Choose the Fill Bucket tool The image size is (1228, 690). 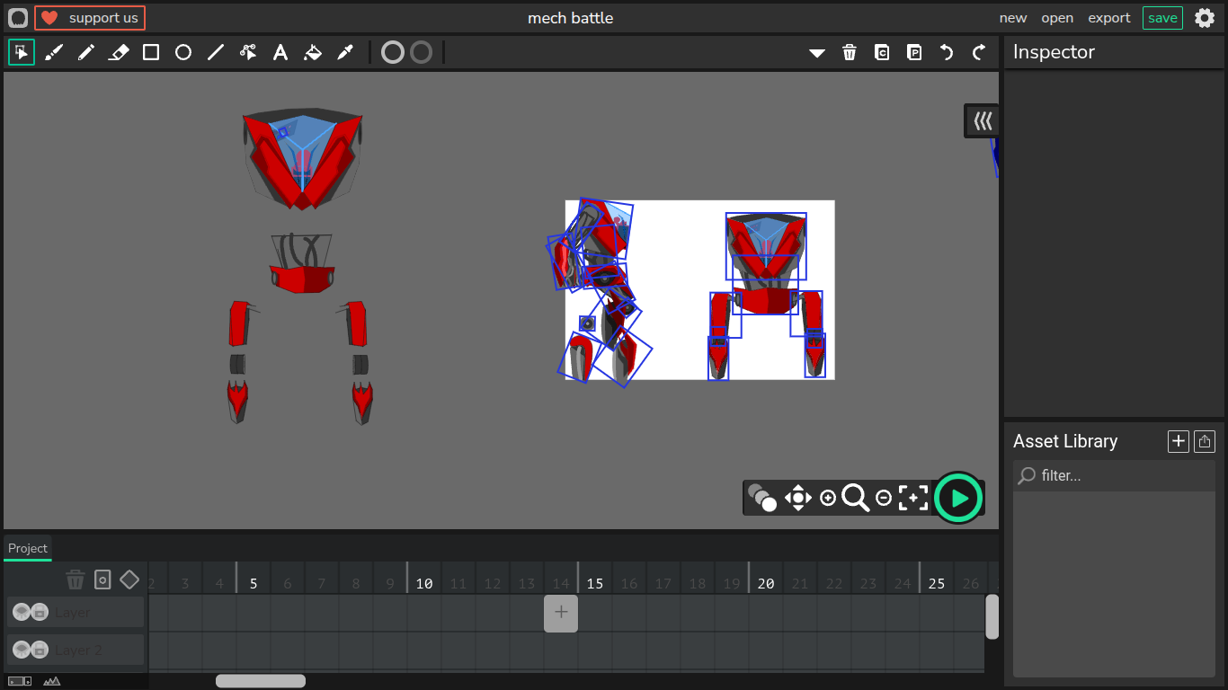tap(313, 53)
